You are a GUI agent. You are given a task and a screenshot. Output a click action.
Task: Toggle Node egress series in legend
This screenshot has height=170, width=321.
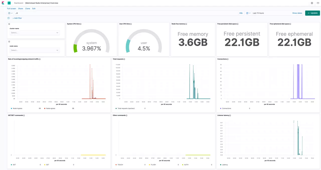pos(50,108)
